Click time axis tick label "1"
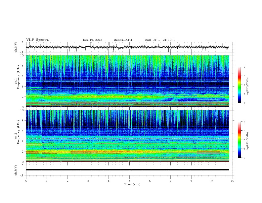 [47, 181]
